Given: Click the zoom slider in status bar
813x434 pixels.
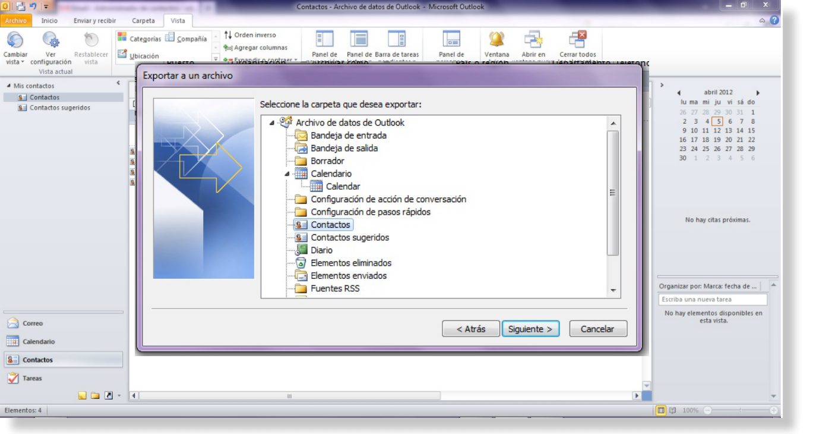Looking at the screenshot, I should pyautogui.click(x=740, y=410).
